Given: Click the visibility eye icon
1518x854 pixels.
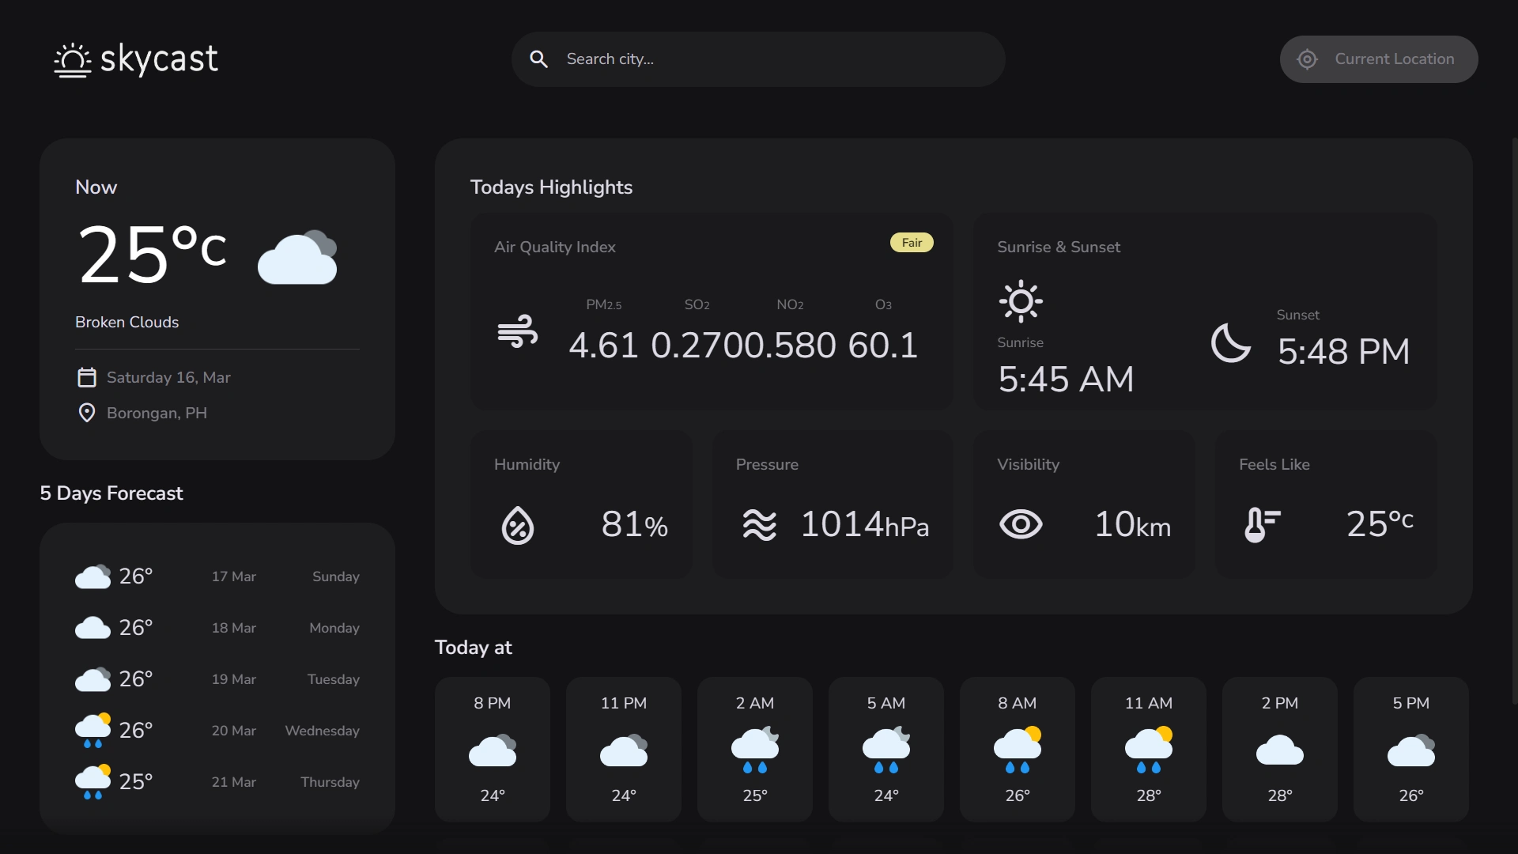Looking at the screenshot, I should pos(1021,524).
